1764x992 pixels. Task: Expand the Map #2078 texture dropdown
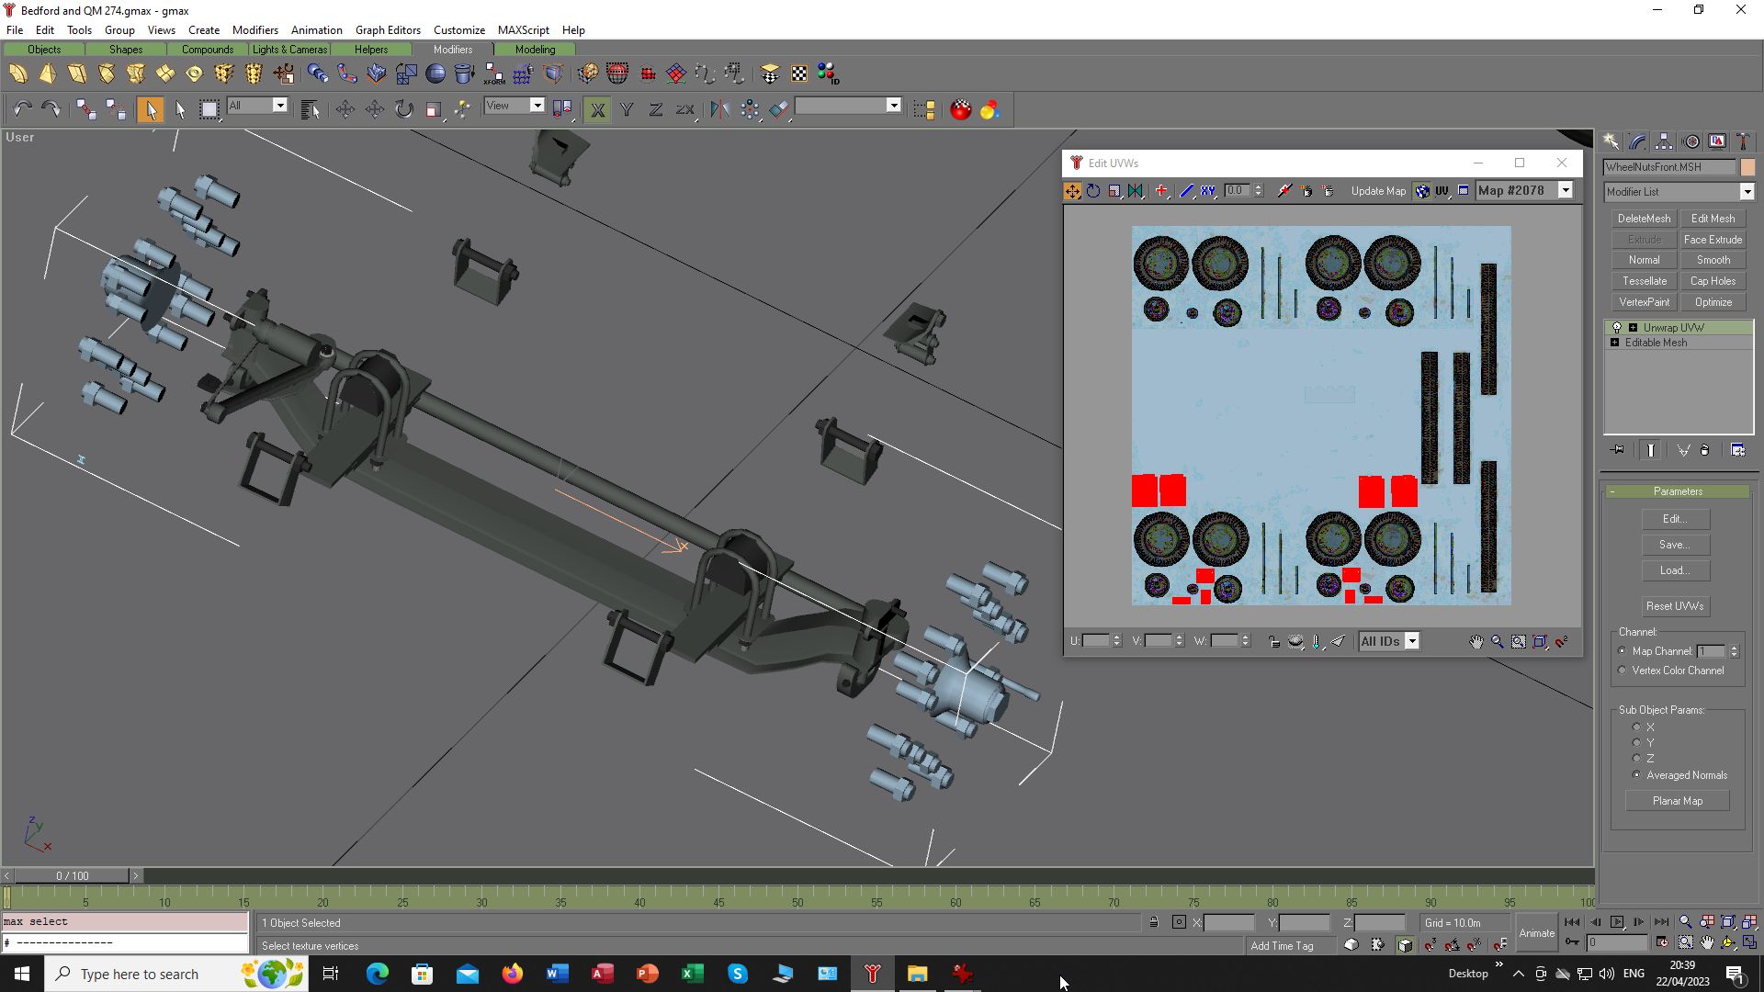[x=1566, y=191]
